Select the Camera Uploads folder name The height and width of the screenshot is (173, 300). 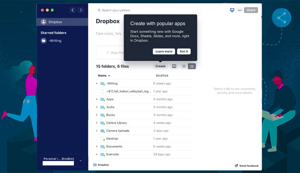(118, 131)
